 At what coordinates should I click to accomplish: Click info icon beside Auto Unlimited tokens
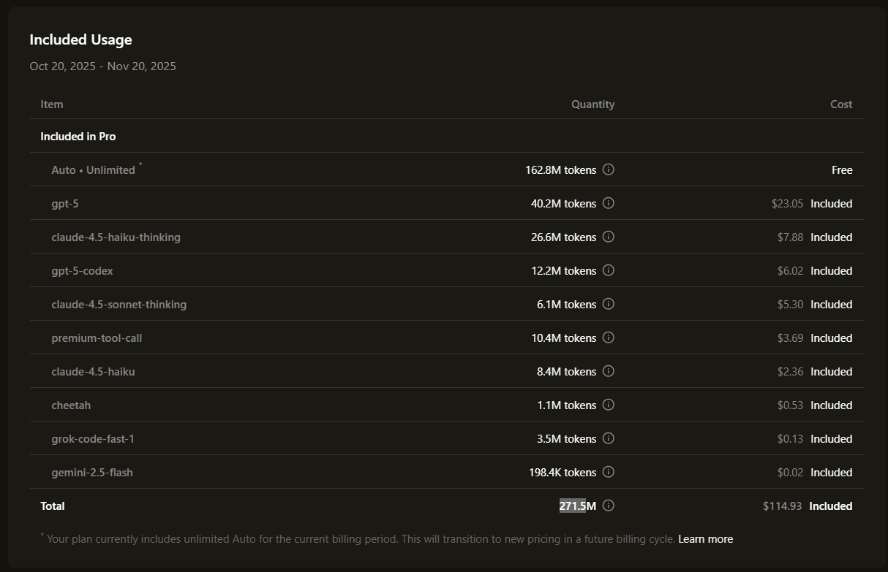click(609, 169)
